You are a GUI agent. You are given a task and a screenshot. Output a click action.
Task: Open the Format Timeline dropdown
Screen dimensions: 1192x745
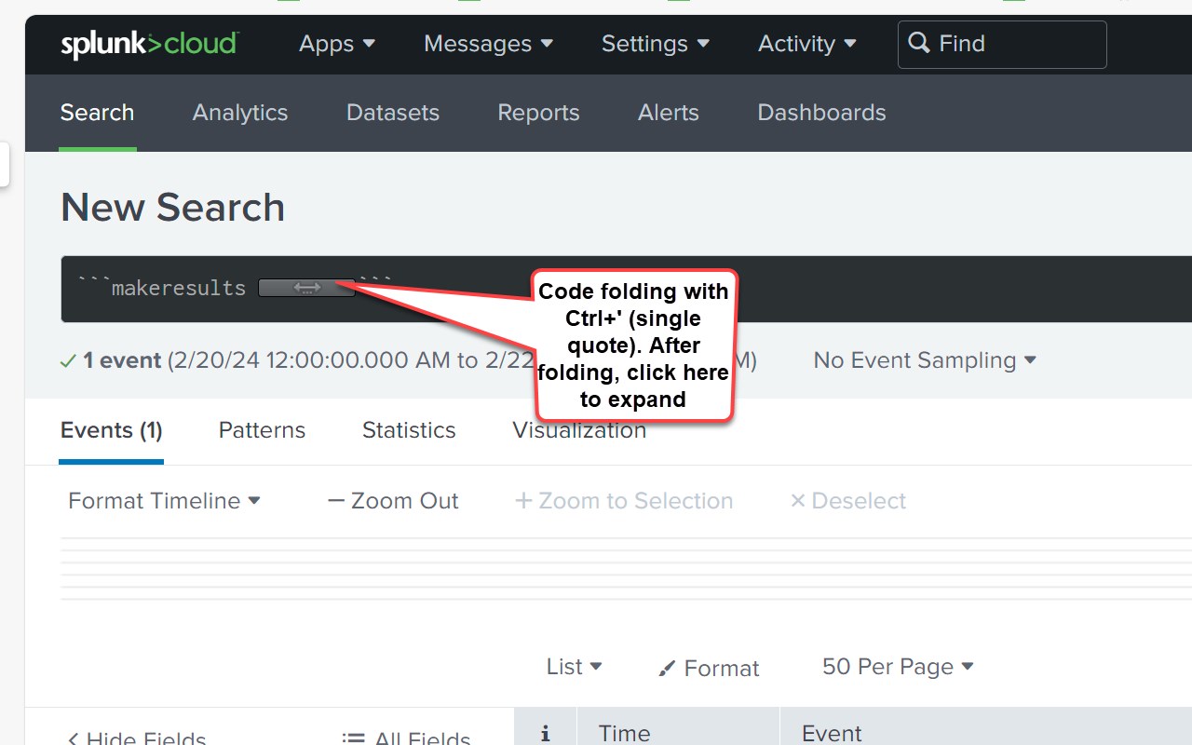165,501
